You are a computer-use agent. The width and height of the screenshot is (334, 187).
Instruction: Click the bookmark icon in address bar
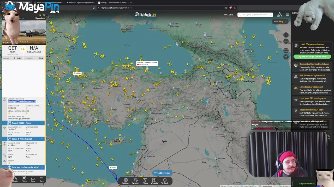(93, 8)
